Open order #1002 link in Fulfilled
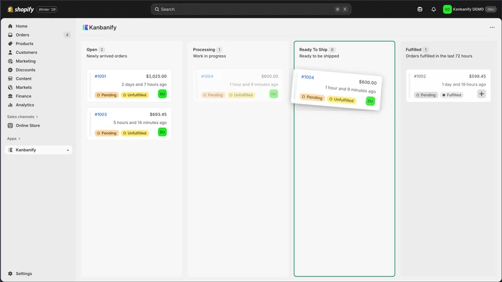Image resolution: width=502 pixels, height=282 pixels. click(420, 76)
